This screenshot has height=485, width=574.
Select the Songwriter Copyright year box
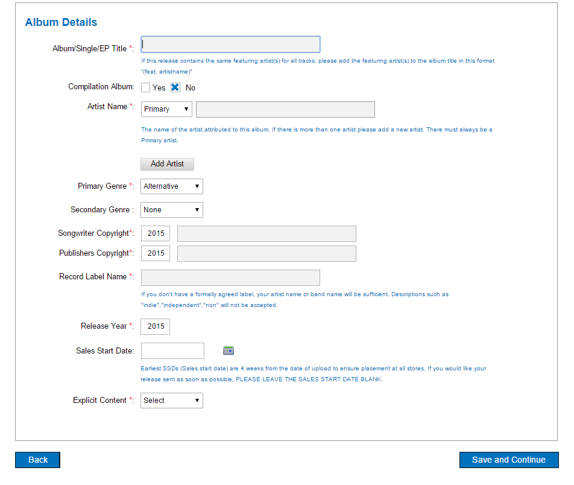156,233
